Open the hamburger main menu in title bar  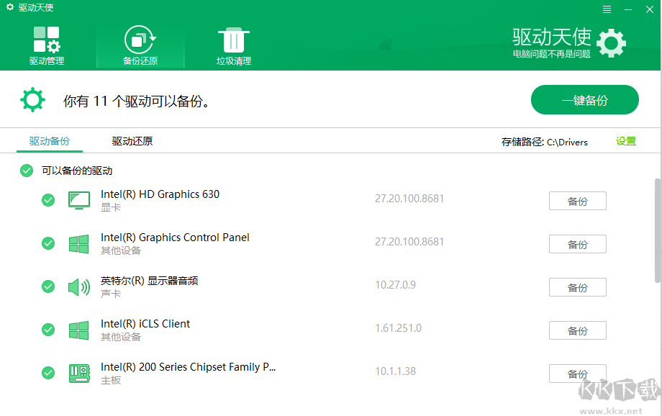tap(607, 9)
